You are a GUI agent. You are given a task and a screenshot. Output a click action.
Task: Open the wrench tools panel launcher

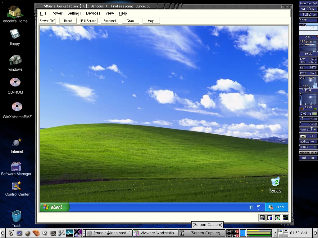tap(61, 233)
